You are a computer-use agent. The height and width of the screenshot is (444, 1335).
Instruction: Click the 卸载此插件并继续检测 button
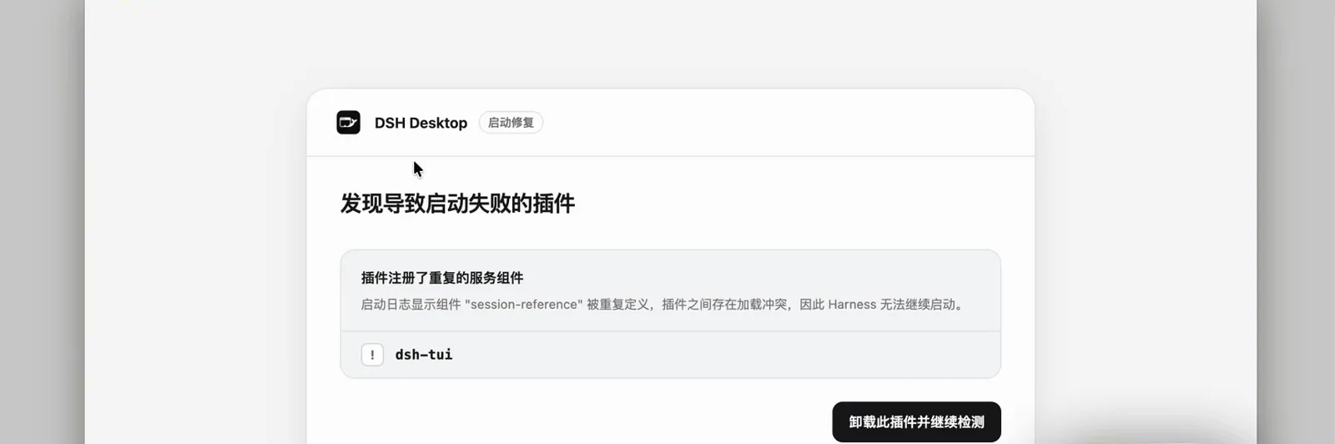pyautogui.click(x=916, y=422)
